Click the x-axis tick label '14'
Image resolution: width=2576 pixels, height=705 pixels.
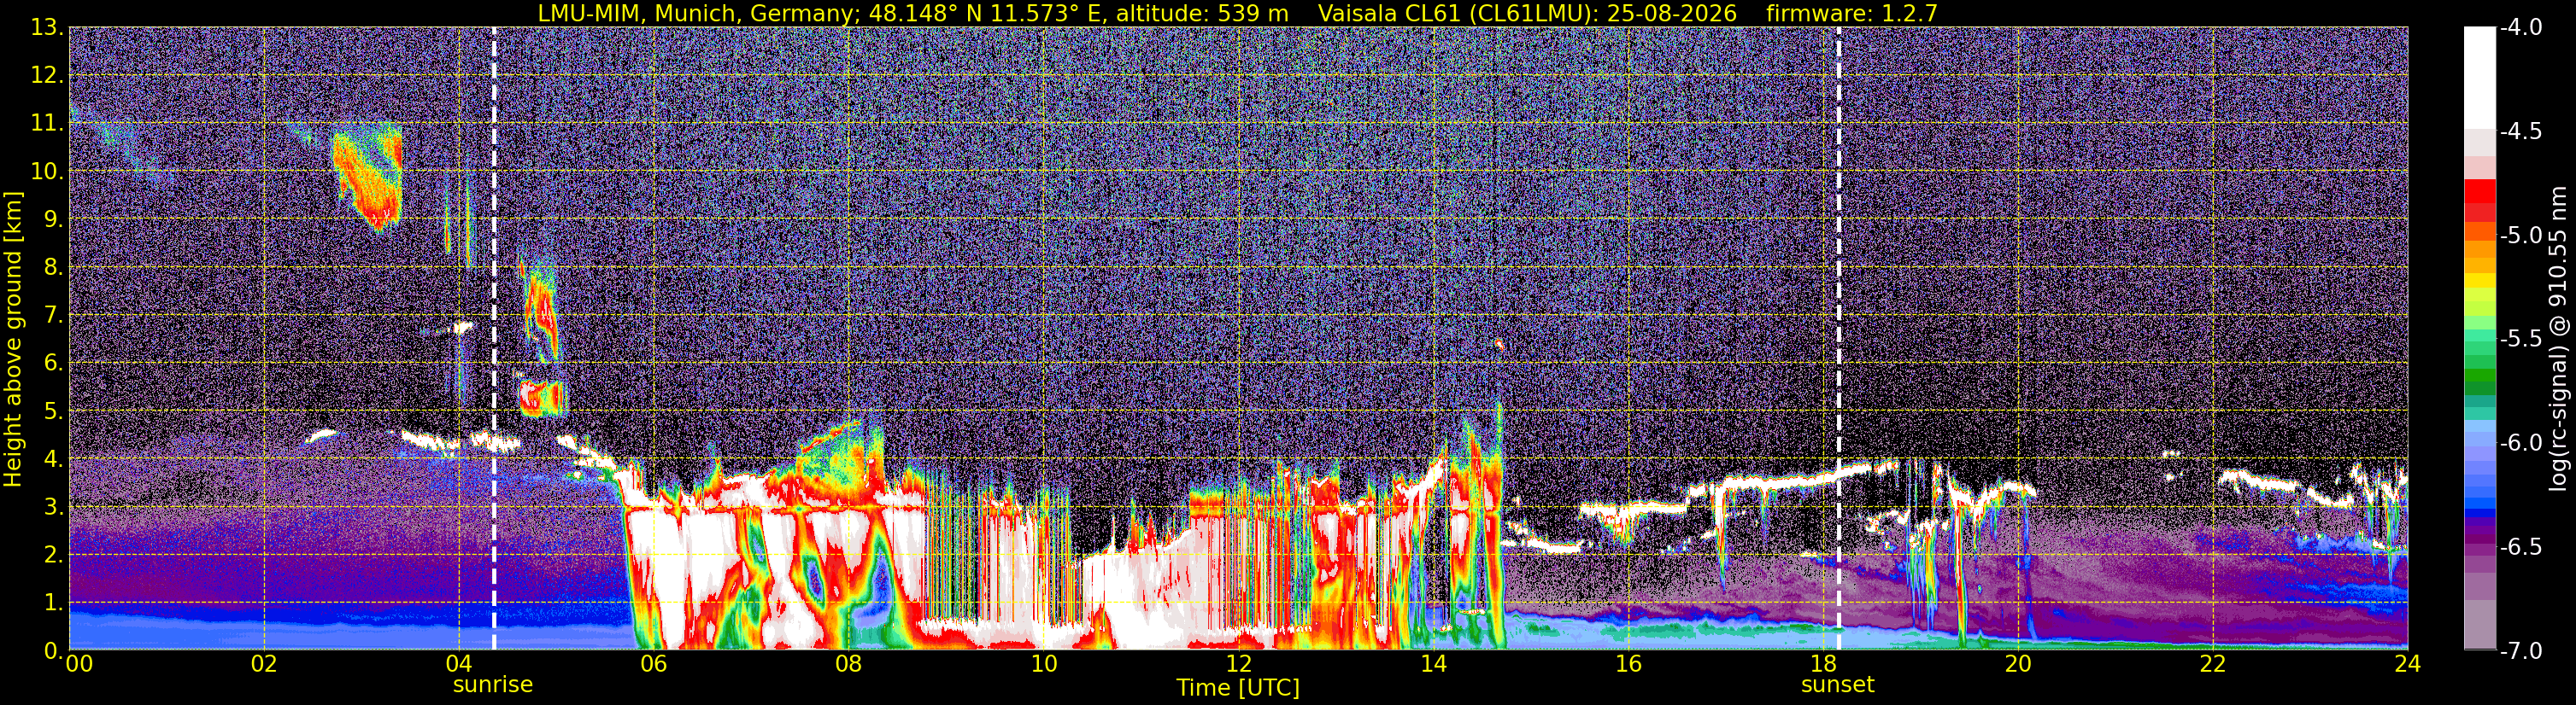click(x=1433, y=664)
